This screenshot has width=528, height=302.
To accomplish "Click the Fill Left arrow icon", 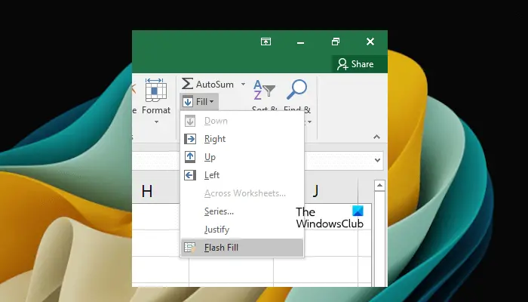I will pyautogui.click(x=190, y=175).
